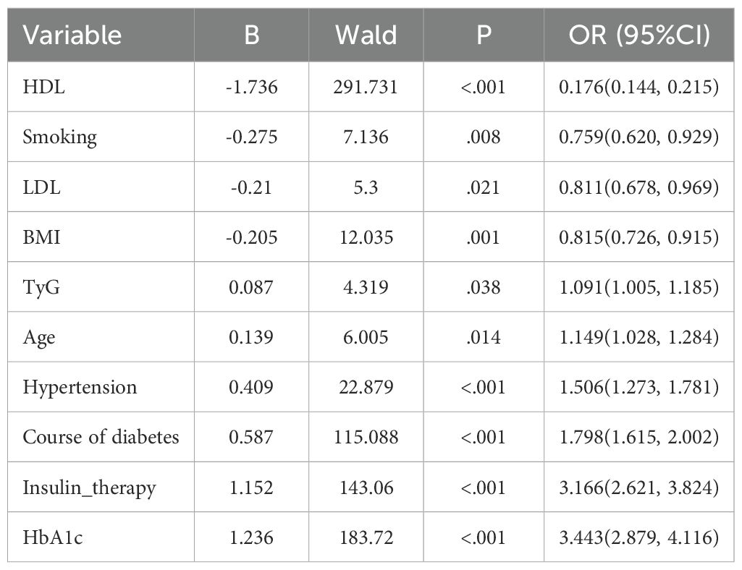Click the B value -1.736

click(x=251, y=87)
